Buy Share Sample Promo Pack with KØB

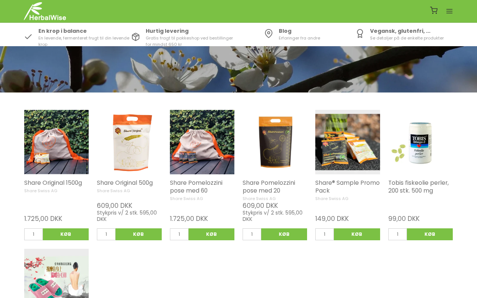pos(357,234)
